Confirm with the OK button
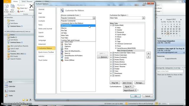This screenshot has width=189, height=106. click(x=136, y=96)
